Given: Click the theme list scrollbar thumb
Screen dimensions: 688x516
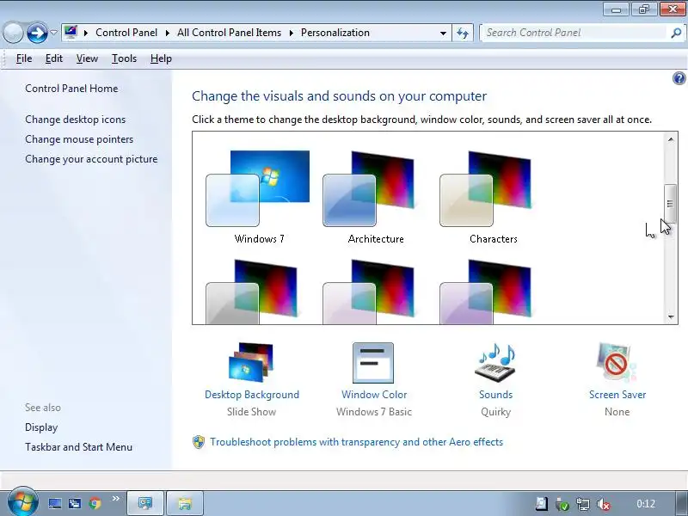Looking at the screenshot, I should pos(670,204).
